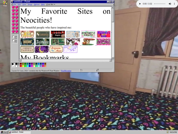
Task: Open the crescent moon purple site button
Action: (42, 49)
